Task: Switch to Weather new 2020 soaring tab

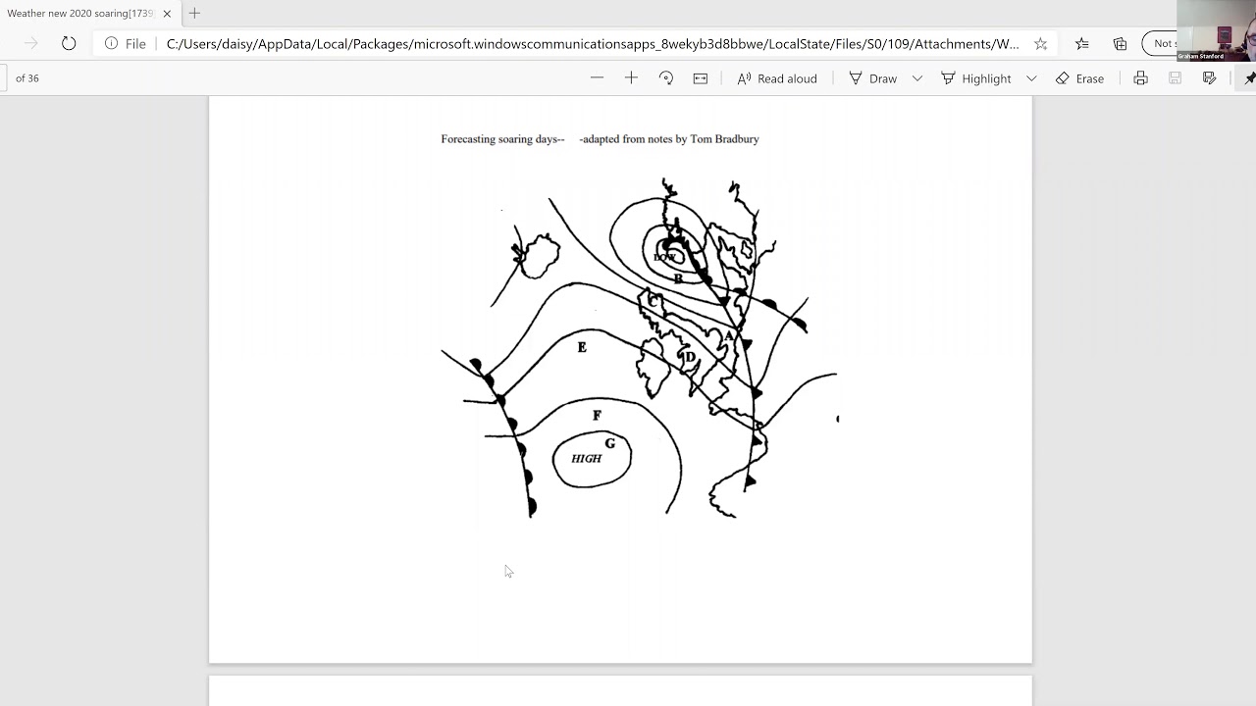Action: point(80,14)
